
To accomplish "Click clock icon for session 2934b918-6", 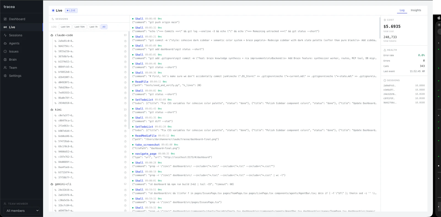I will (x=125, y=103).
